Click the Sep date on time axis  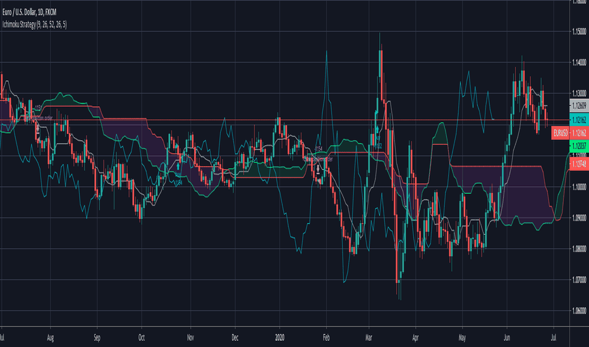(97, 338)
